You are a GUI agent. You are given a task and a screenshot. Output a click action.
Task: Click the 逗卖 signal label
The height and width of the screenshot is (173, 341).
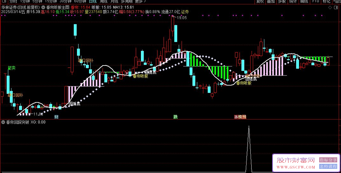coord(12,68)
